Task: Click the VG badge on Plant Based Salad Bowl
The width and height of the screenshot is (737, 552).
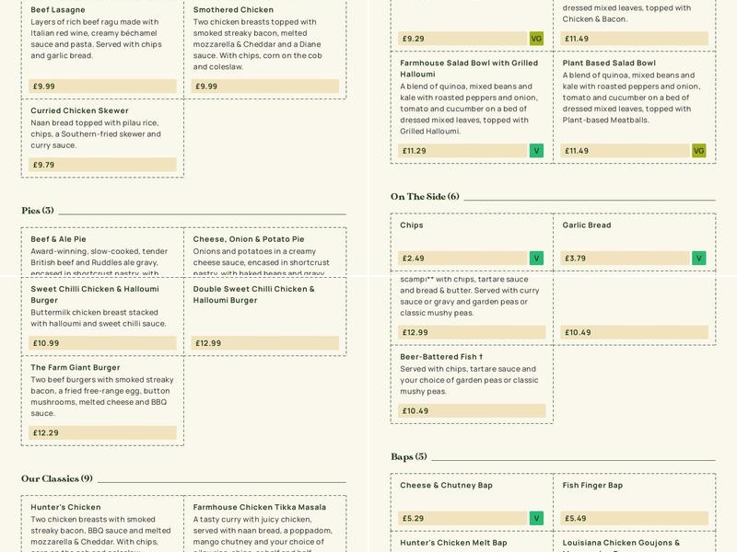Action: pyautogui.click(x=698, y=151)
